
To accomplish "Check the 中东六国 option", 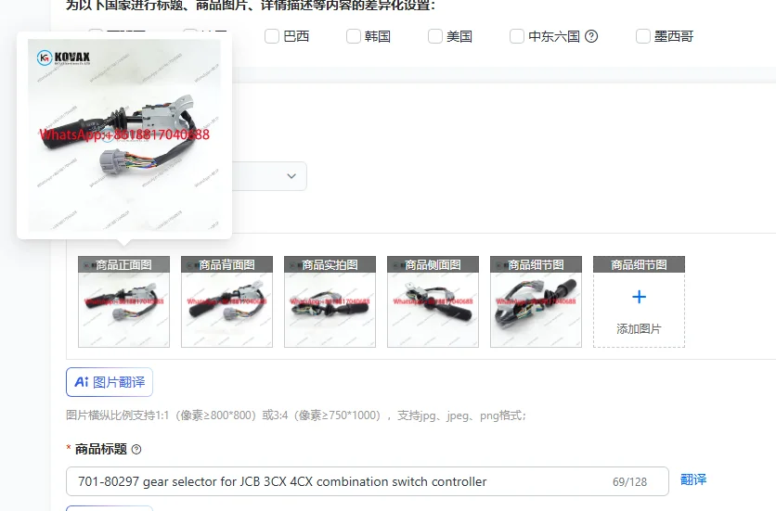I will click(x=517, y=36).
